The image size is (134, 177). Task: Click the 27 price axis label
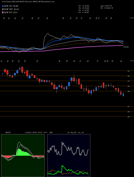point(128,107)
